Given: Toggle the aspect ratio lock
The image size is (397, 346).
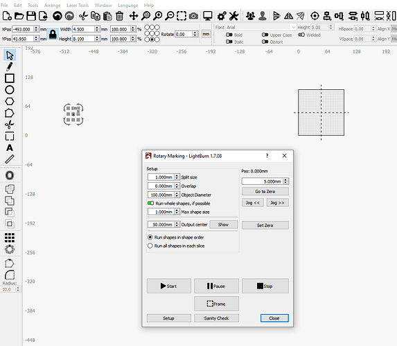Looking at the screenshot, I should coord(53,34).
